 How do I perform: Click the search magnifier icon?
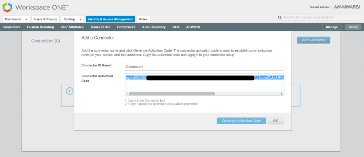click(x=280, y=17)
